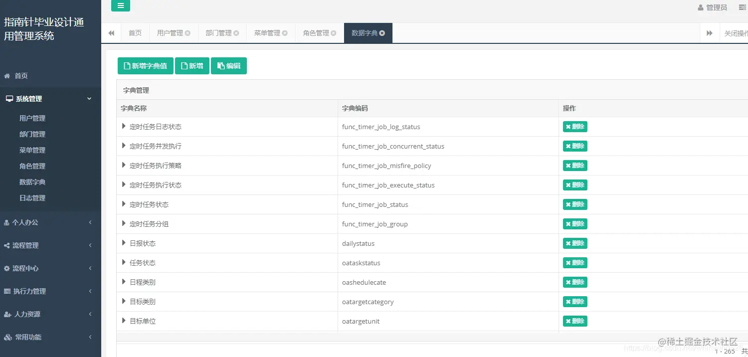This screenshot has height=357, width=748.
Task: Expand the 流程管理 sidebar section
Action: [50, 245]
